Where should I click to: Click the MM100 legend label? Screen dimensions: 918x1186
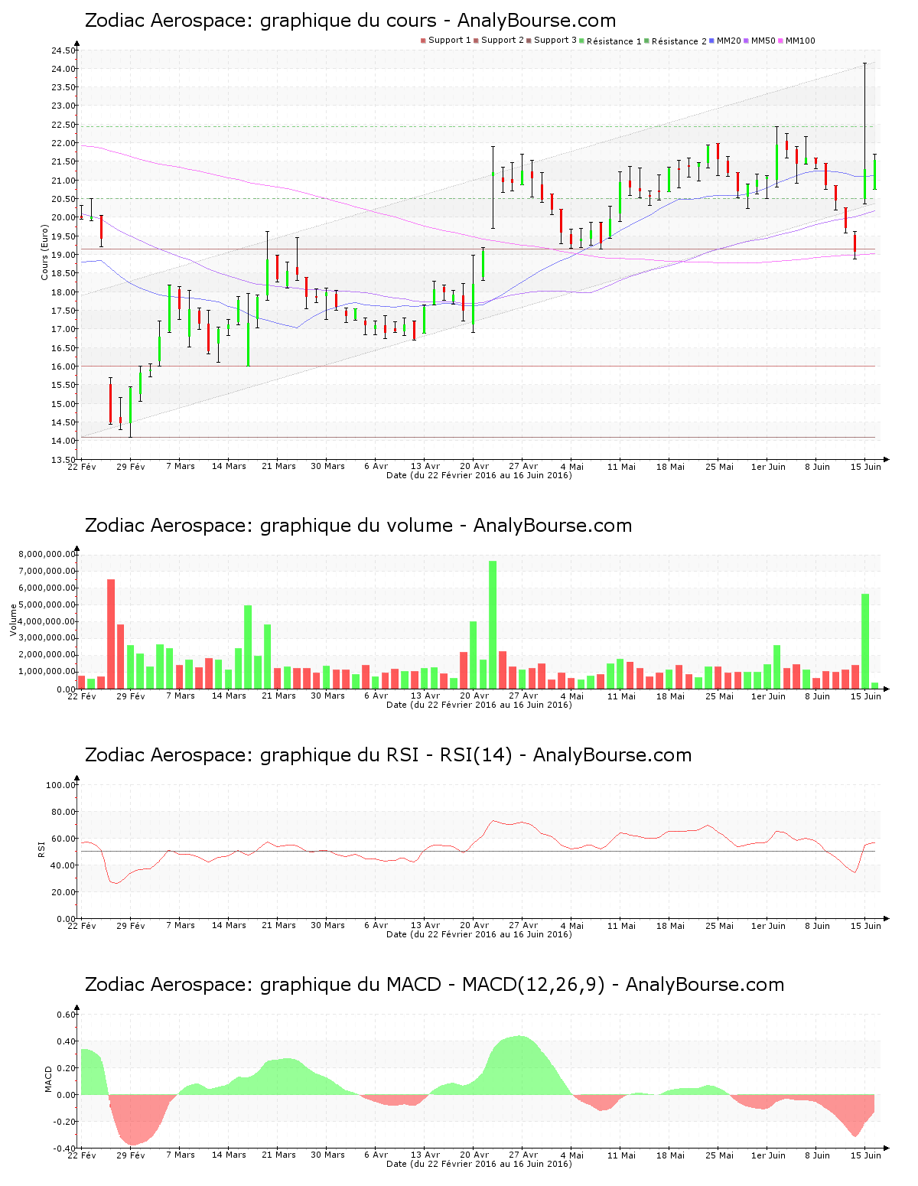(800, 41)
